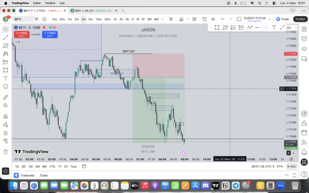Open the Indicators menu icon
This screenshot has height=193, width=309.
[x=181, y=19]
